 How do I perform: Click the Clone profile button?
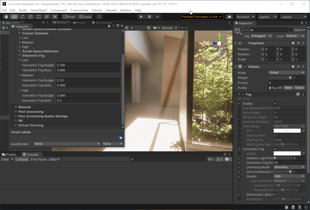point(299,88)
